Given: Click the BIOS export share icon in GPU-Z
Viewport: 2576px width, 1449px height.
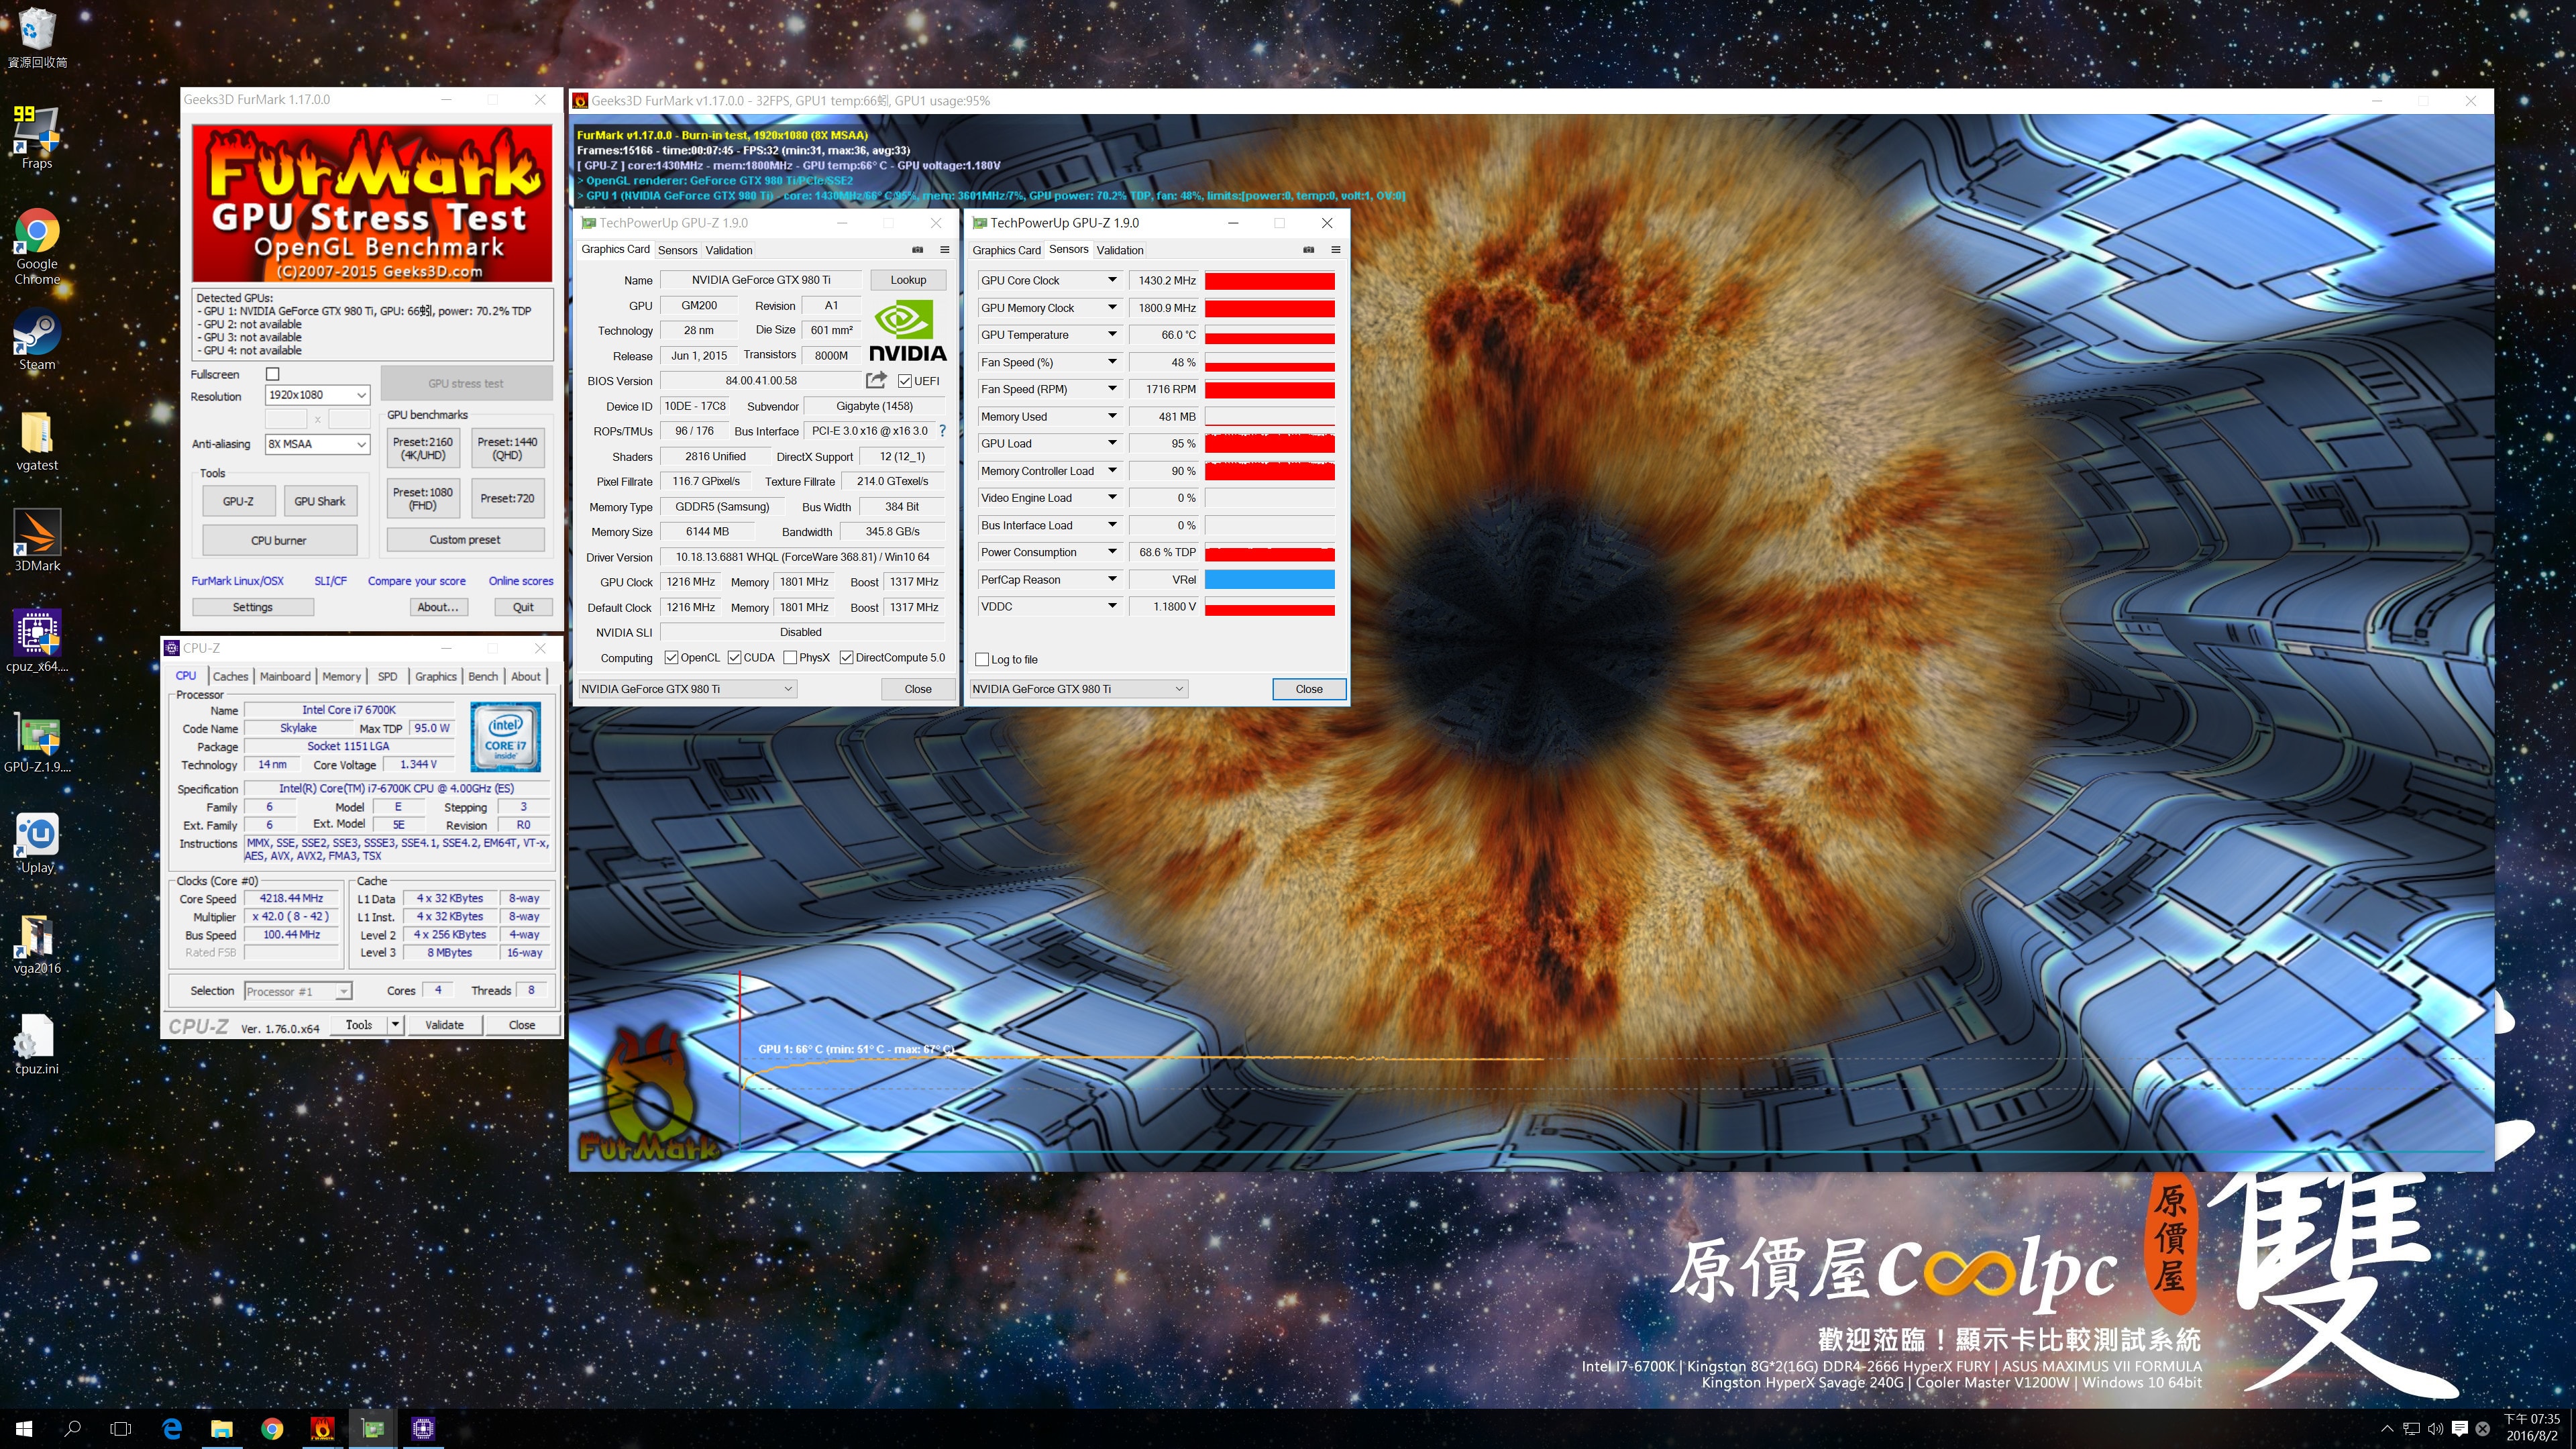Looking at the screenshot, I should [x=876, y=380].
